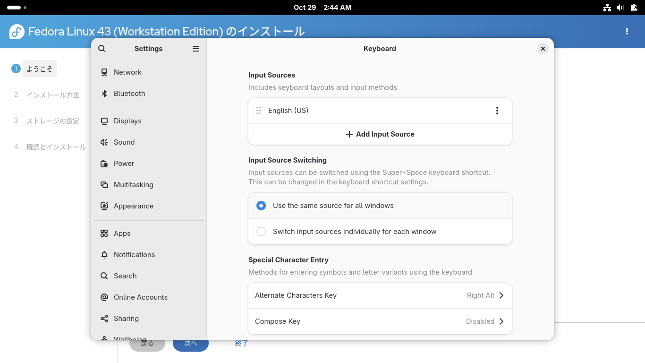Open the Settings hamburger menu
The height and width of the screenshot is (363, 645).
[196, 49]
